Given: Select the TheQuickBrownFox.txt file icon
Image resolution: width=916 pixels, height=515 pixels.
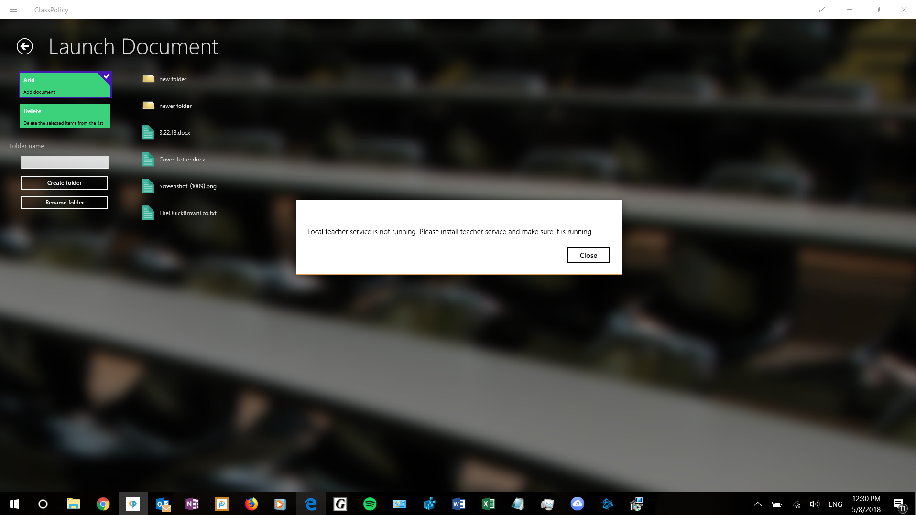Looking at the screenshot, I should [x=147, y=213].
